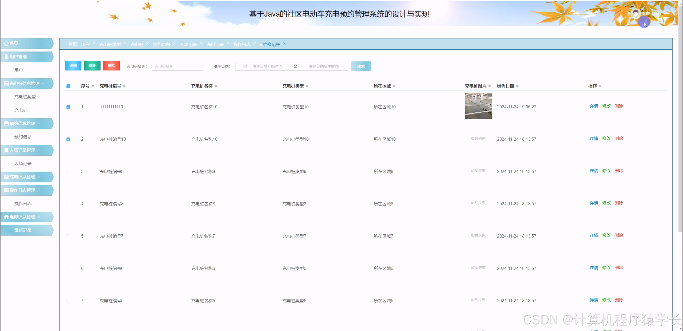Click the charging station photo thumbnail on row 1
The image size is (683, 331).
(x=478, y=106)
